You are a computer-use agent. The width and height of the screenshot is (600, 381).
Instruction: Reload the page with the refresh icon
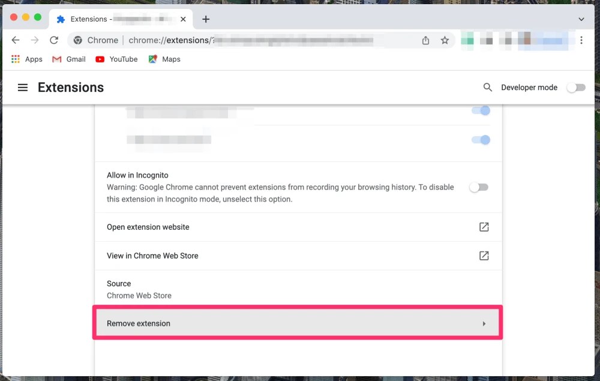[x=54, y=40]
